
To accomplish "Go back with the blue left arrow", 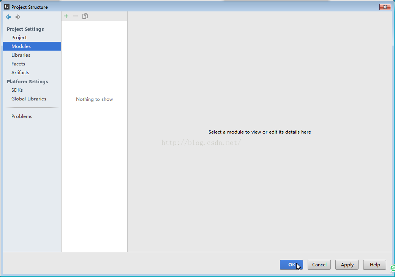I will (8, 17).
